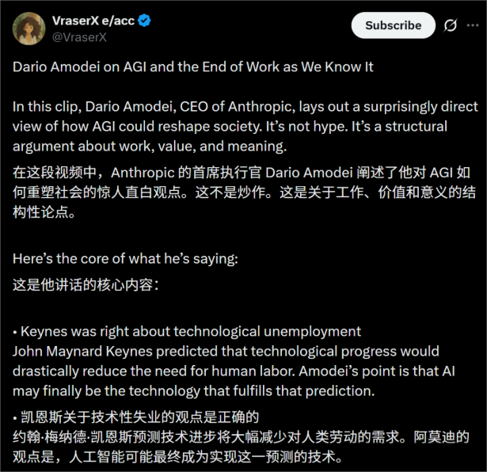
Task: Click the word "Anthropic" in English paragraph
Action: [262, 106]
